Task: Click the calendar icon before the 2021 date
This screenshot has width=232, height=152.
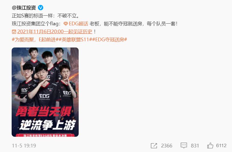Action: [14, 32]
